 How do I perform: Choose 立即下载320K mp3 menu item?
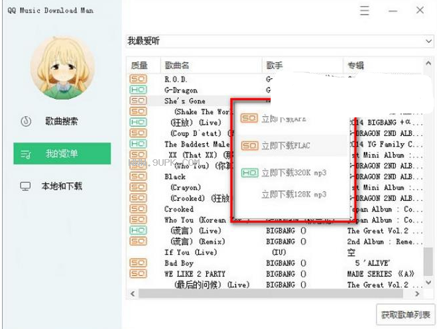click(x=294, y=173)
